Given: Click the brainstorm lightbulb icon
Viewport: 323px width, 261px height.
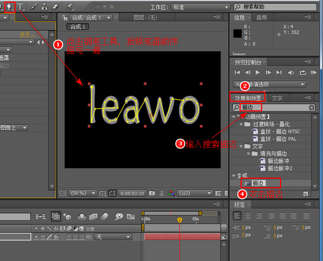Looking at the screenshot, I should click(x=119, y=216).
